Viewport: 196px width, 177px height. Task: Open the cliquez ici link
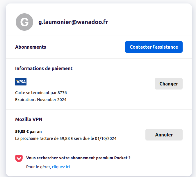point(61,167)
